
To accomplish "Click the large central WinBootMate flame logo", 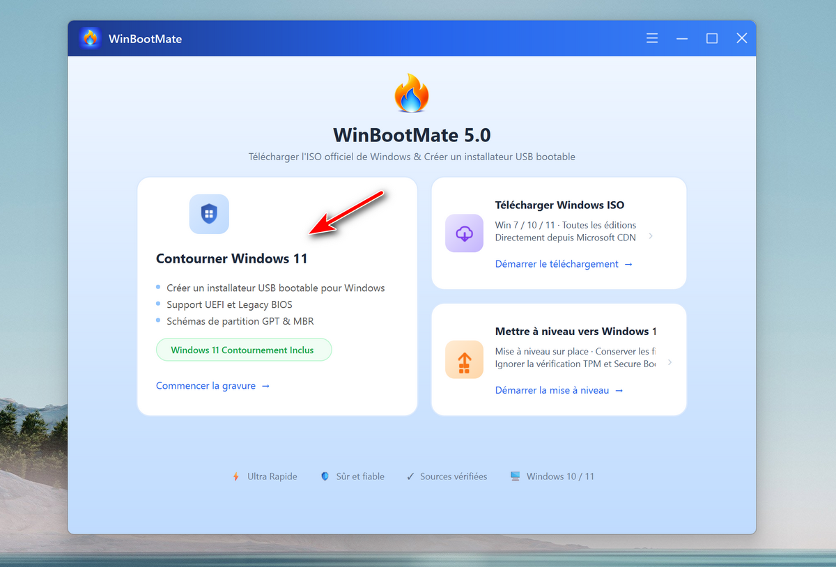I will [411, 92].
